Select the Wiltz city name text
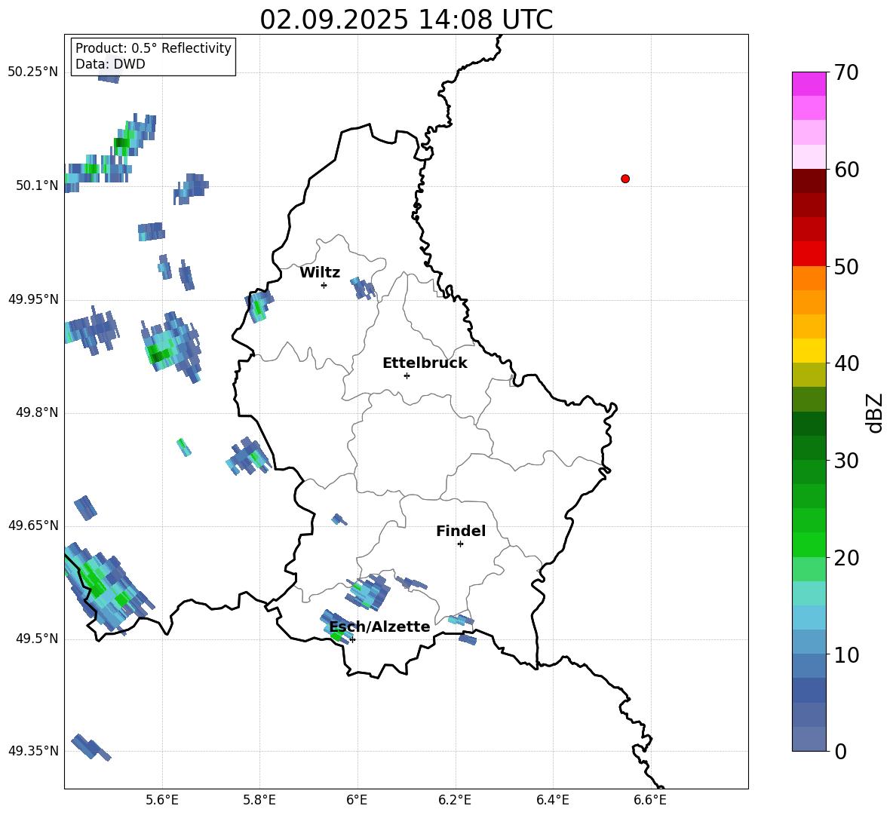The width and height of the screenshot is (893, 815). click(x=320, y=272)
